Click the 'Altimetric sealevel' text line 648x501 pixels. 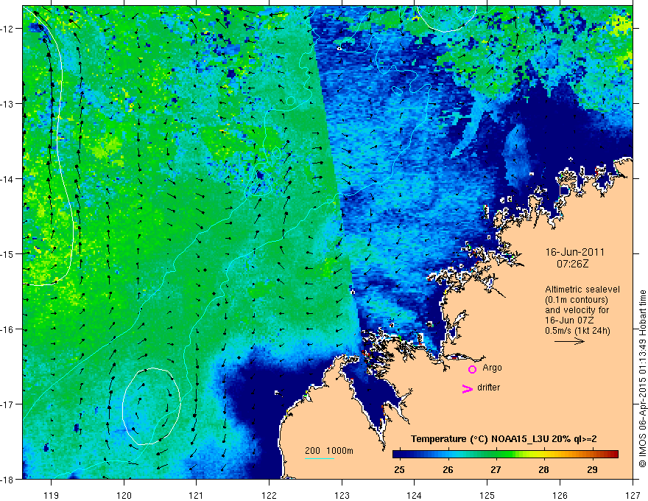click(582, 290)
